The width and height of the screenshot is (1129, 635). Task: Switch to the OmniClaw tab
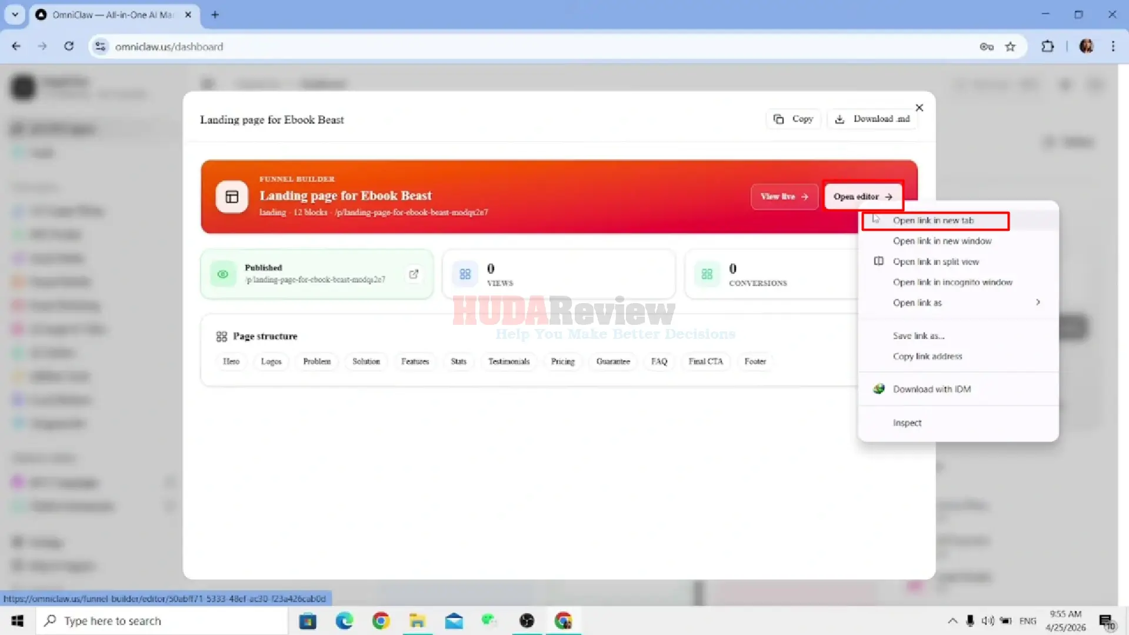pyautogui.click(x=114, y=15)
